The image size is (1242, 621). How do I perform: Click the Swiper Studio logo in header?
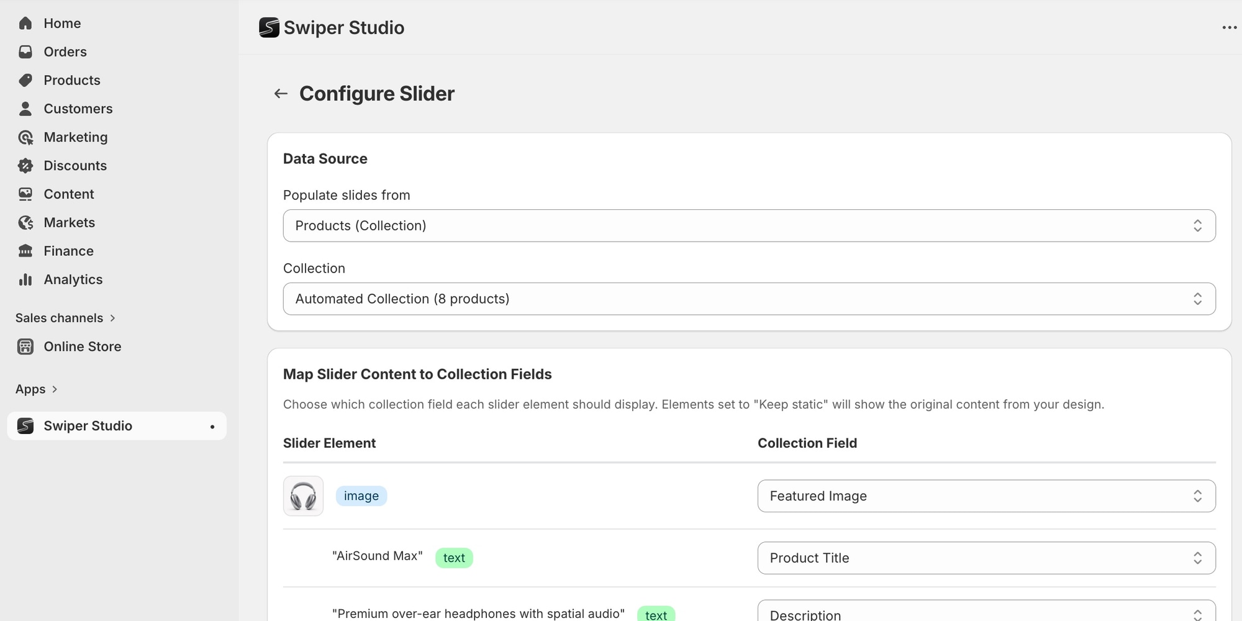(269, 27)
